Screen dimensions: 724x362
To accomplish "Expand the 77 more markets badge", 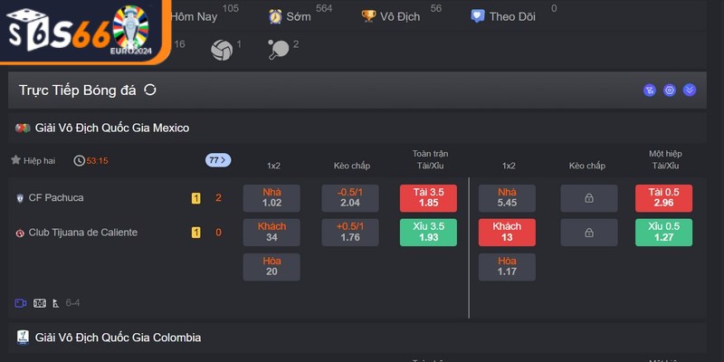I will 218,160.
